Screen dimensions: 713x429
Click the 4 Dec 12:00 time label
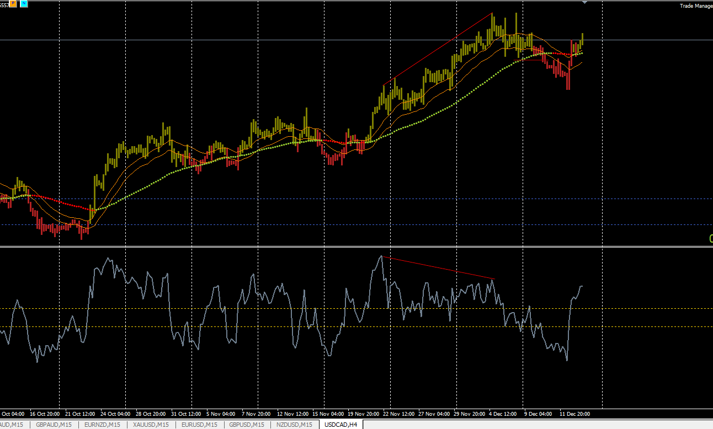coord(503,414)
